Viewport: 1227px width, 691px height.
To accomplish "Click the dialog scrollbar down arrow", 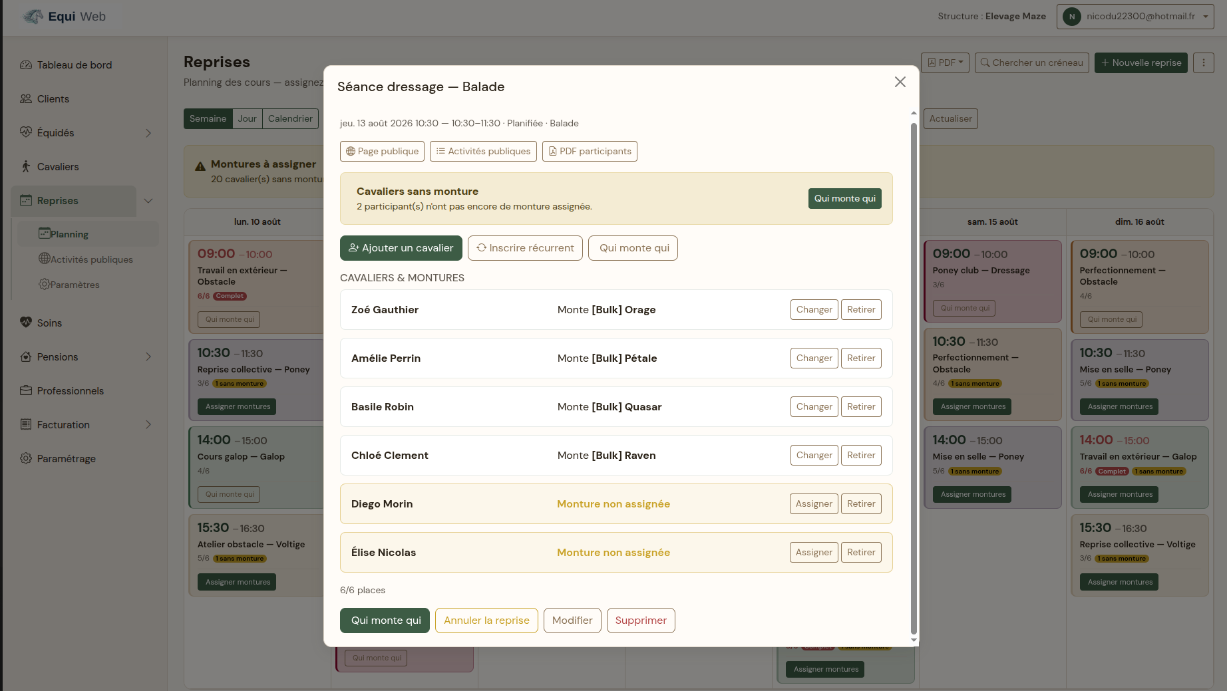I will coord(914,640).
